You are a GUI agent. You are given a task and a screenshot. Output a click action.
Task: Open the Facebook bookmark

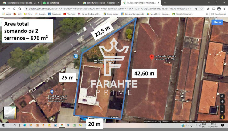tap(55, 14)
